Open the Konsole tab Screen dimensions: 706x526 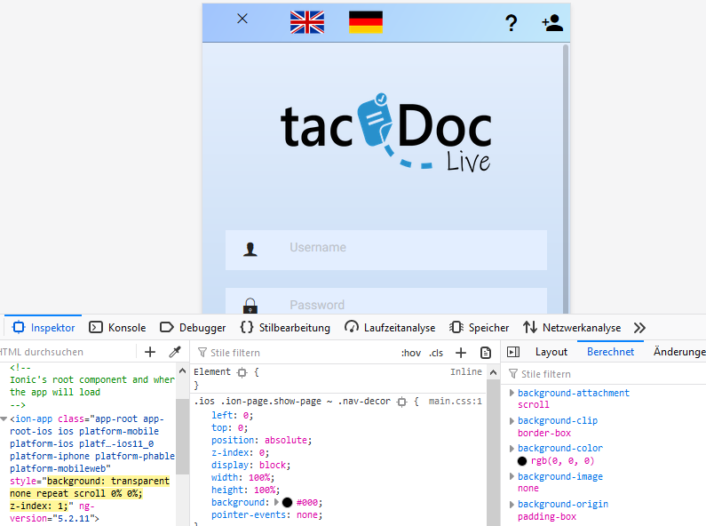[x=117, y=327]
